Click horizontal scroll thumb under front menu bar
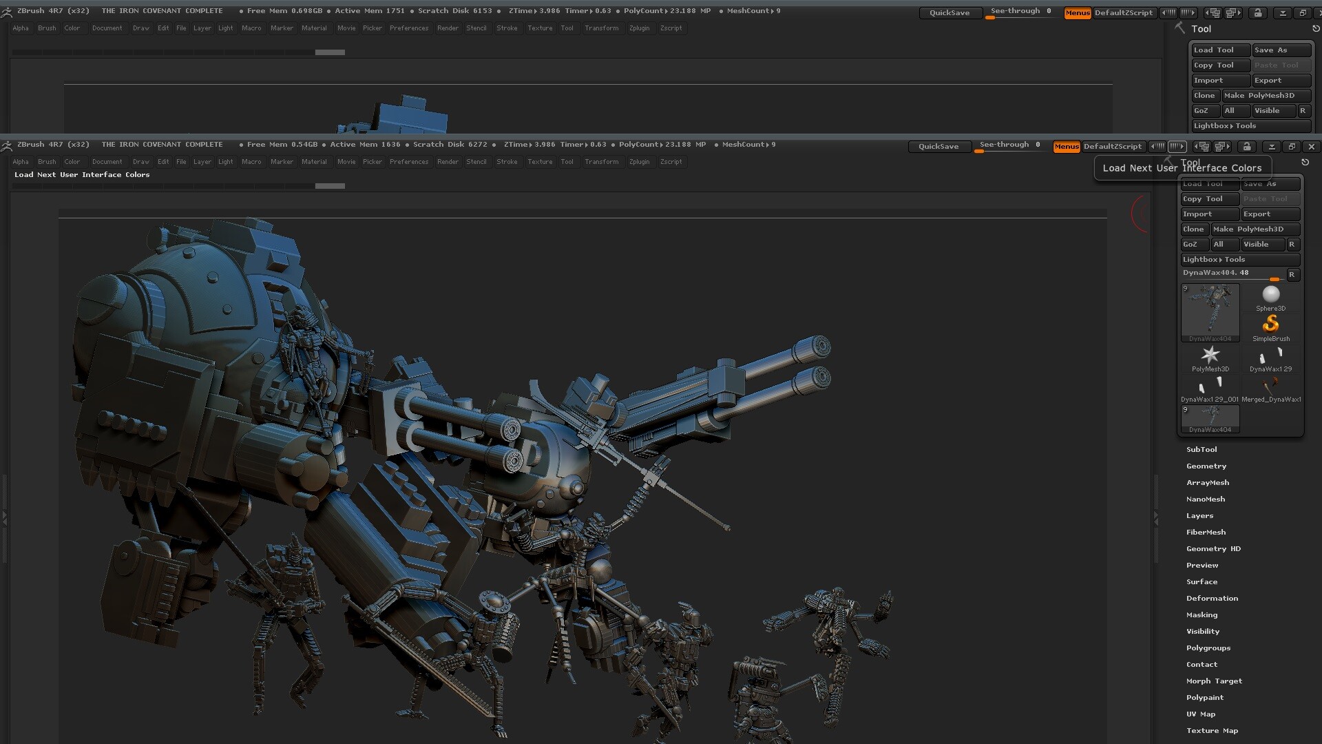 coord(330,186)
